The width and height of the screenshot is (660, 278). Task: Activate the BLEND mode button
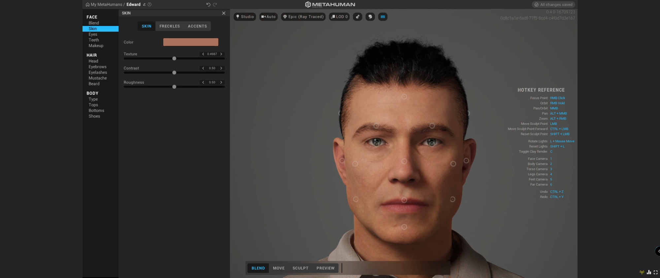coord(258,268)
